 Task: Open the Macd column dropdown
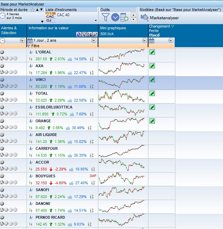point(171,40)
